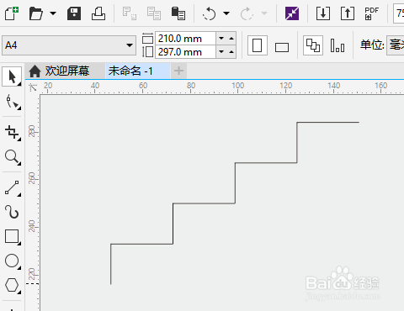
Task: Select the Artistic media tool
Action: point(13,212)
